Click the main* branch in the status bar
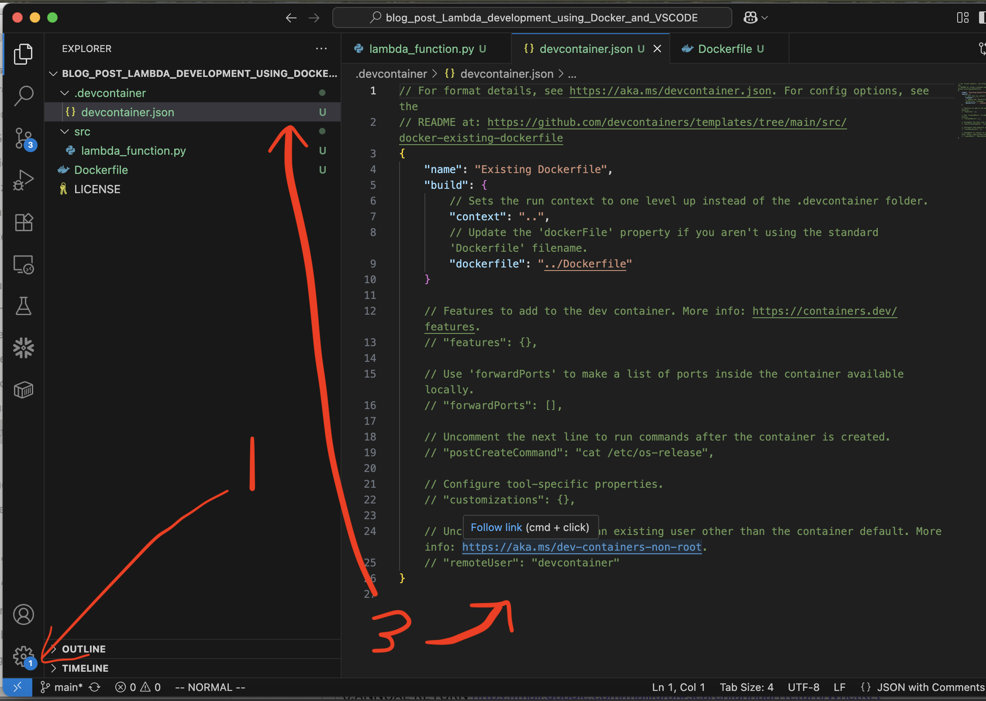Screen dimensions: 986x701 click(61, 687)
